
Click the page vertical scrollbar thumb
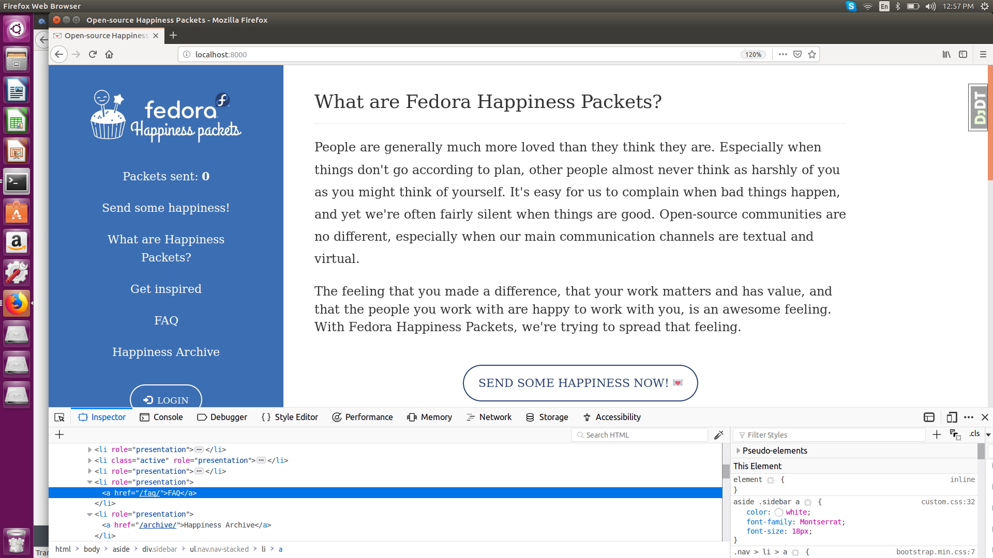coord(990,123)
